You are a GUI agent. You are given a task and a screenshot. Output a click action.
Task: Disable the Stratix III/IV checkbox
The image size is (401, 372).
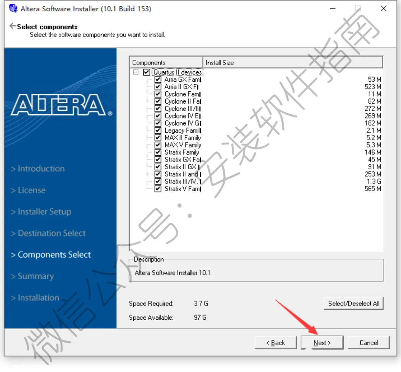click(x=158, y=182)
